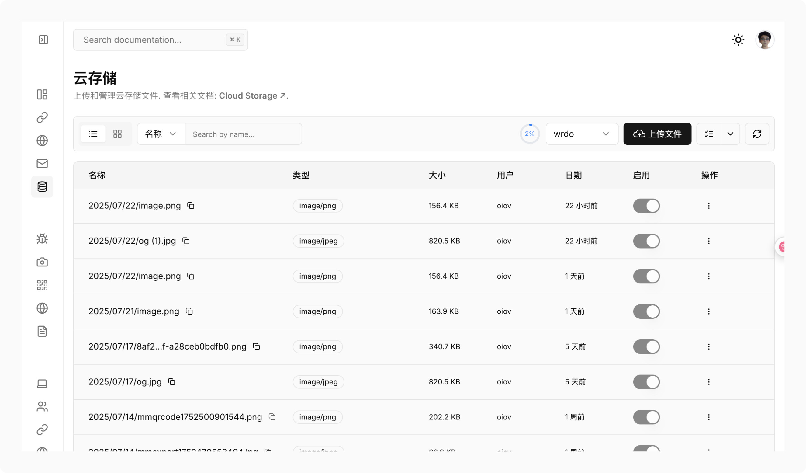
Task: Click the 2% storage usage indicator
Action: [x=530, y=134]
